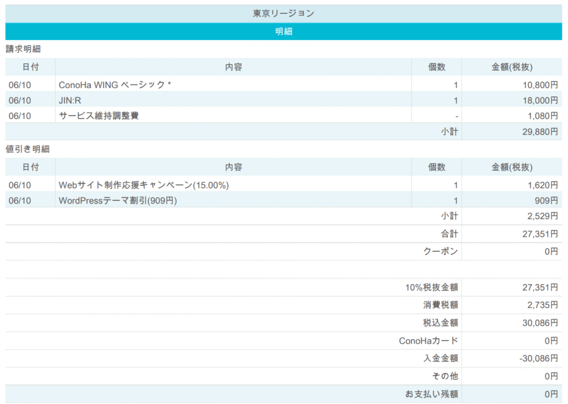Click the 東京リージョン header
This screenshot has height=404, width=568.
[x=283, y=13]
